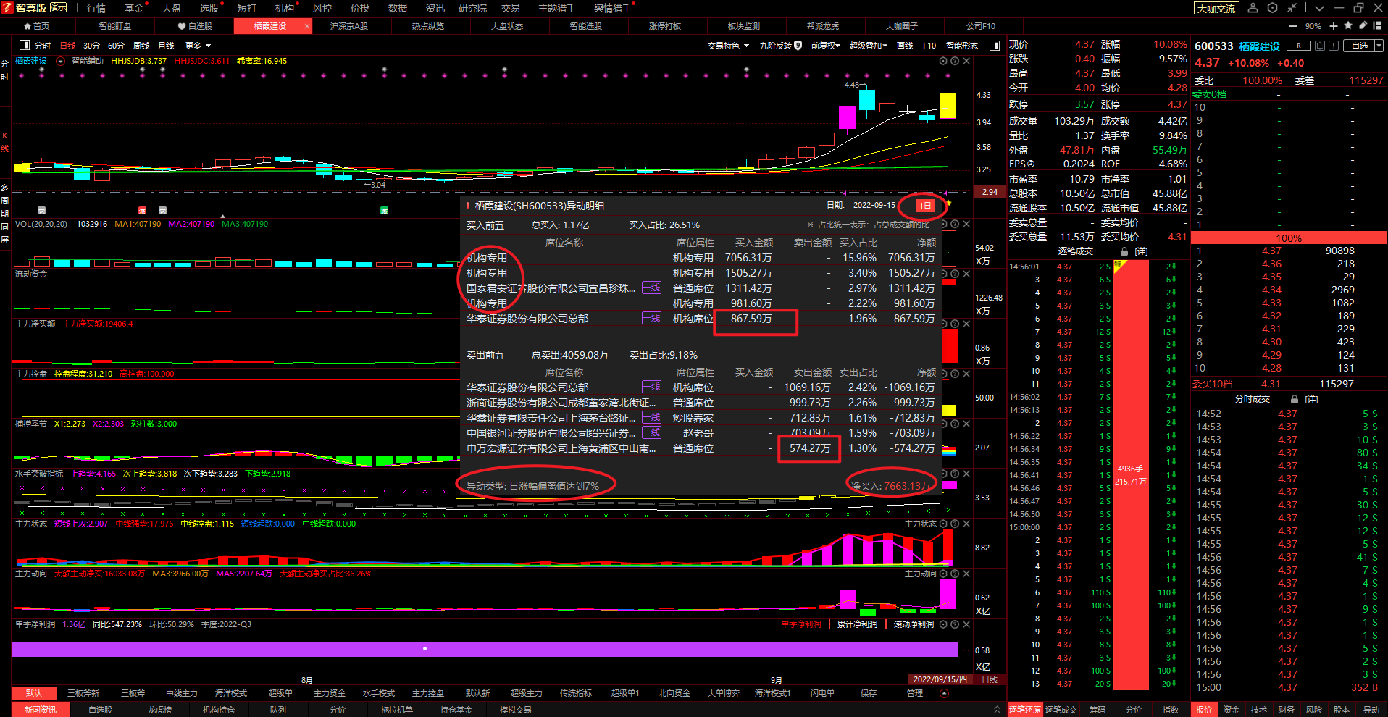Click the circular arrow icon after 管理
The width and height of the screenshot is (1388, 717).
(x=944, y=693)
